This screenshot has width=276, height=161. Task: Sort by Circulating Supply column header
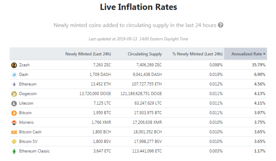pyautogui.click(x=145, y=54)
